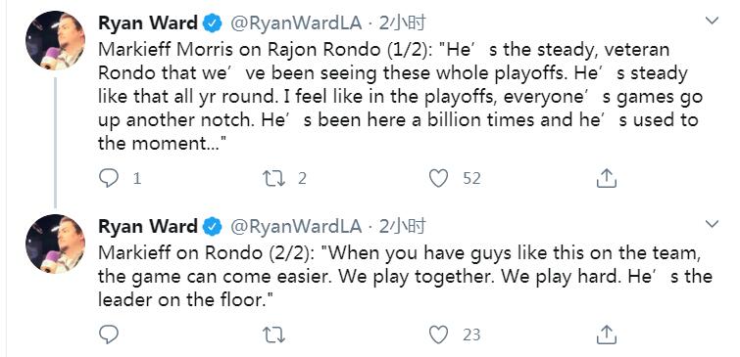Open the first tweet text about steady veteran Rondo

[x=400, y=97]
